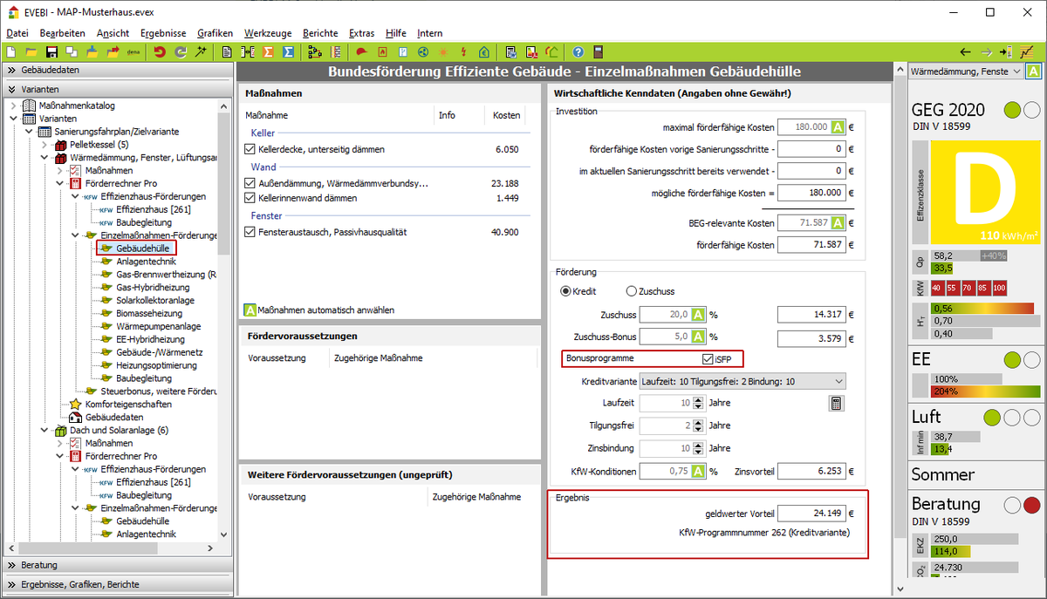Select Komforteigenschaften tree item
This screenshot has width=1047, height=599.
128,404
